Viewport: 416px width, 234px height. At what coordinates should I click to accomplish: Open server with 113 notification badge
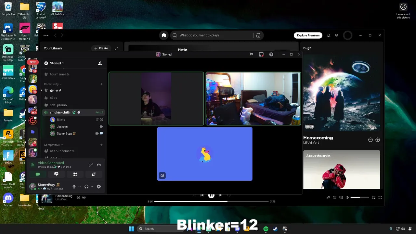coord(32,110)
